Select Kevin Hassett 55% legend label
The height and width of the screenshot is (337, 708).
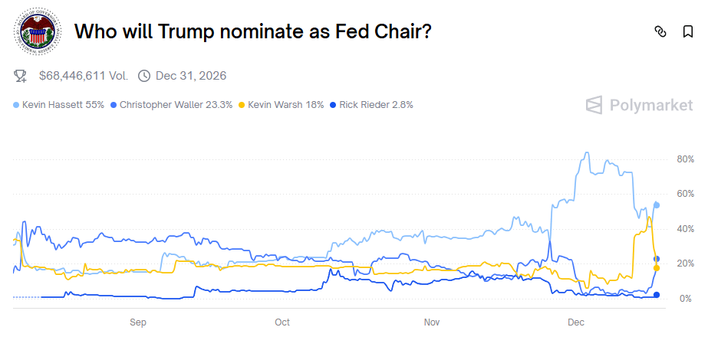click(63, 105)
